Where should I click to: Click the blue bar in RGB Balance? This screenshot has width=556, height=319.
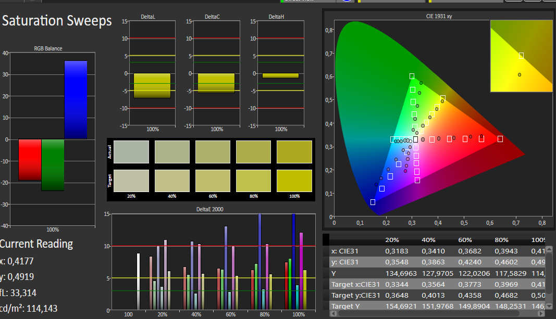[76, 99]
